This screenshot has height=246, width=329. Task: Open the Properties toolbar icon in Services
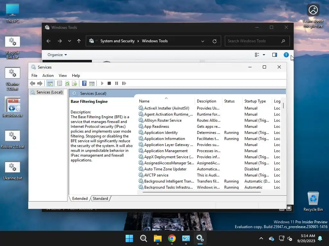59,84
